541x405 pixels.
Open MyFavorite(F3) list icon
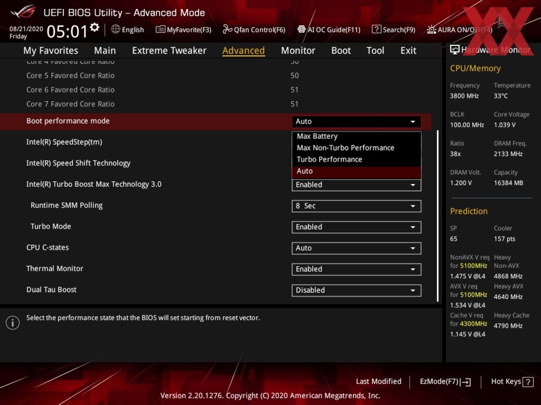click(160, 29)
